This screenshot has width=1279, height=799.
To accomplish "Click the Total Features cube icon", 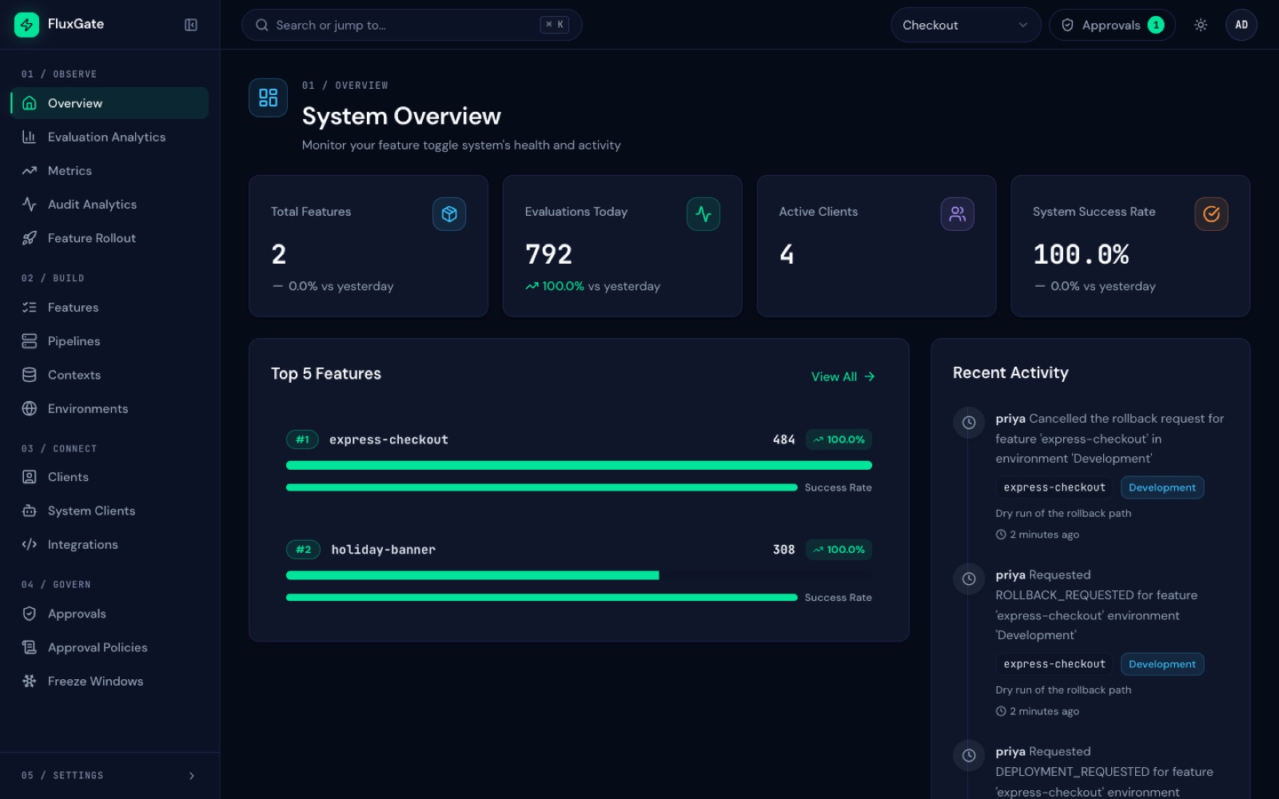I will (x=449, y=214).
